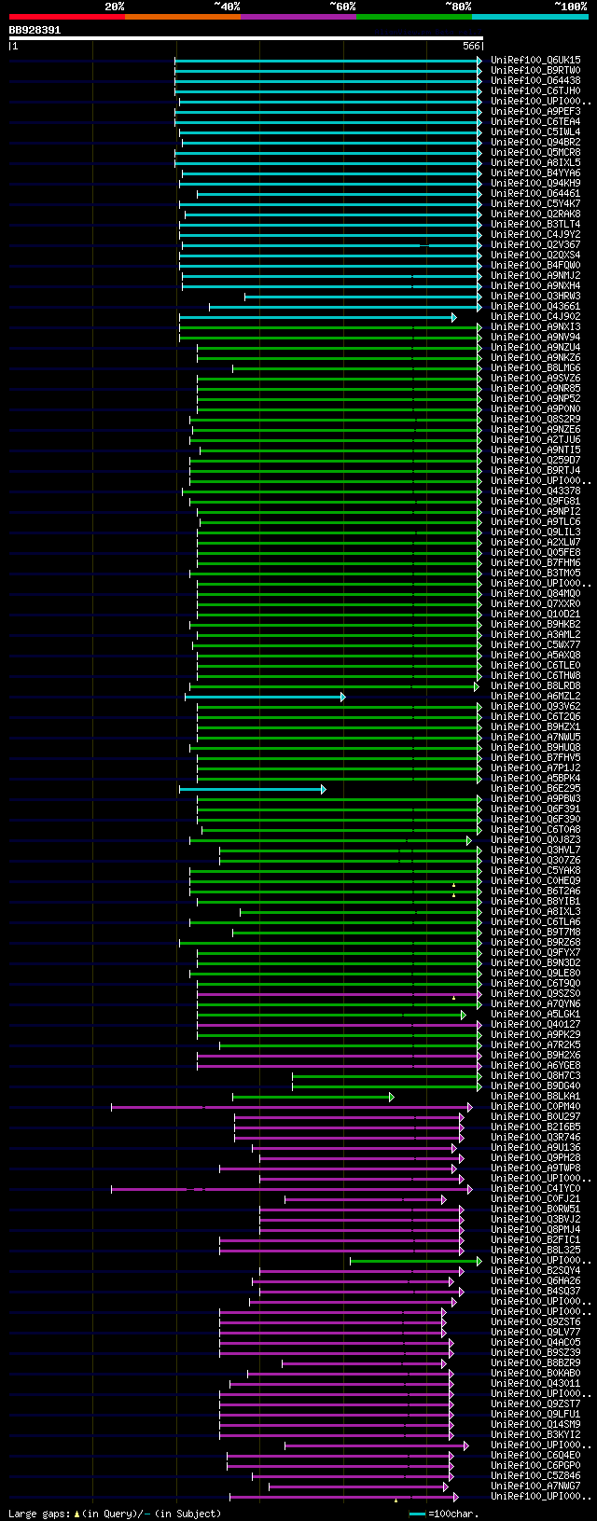The width and height of the screenshot is (597, 1521).
Task: Select UniRef100_A3AML2 label
Action: (535, 635)
